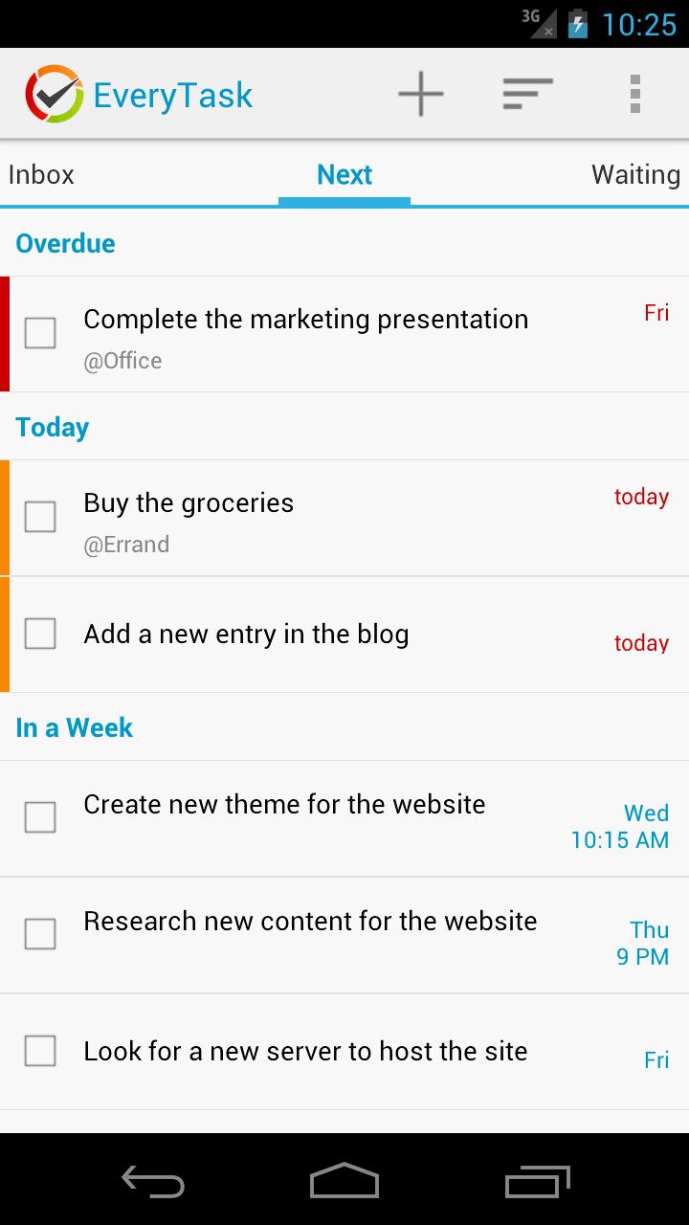Open Look for a new server task
The height and width of the screenshot is (1225, 689).
(305, 1052)
